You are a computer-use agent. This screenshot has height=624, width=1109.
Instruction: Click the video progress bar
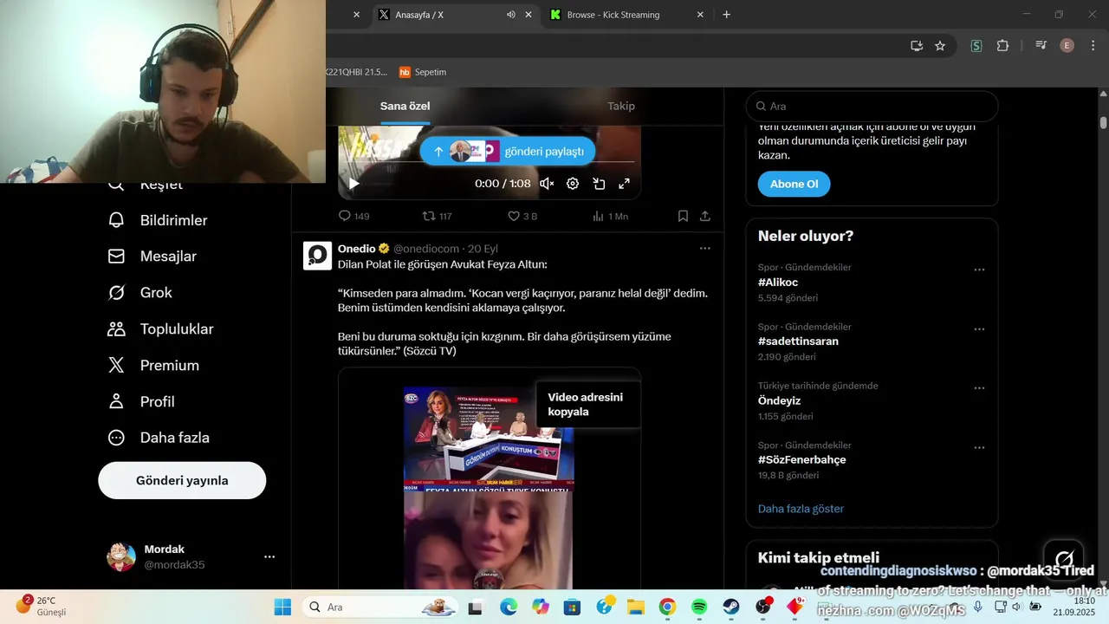[x=490, y=162]
